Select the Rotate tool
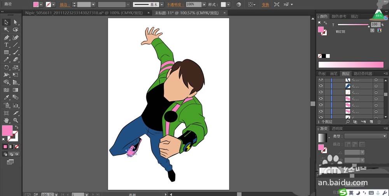The width and height of the screenshot is (389, 196). (6, 67)
